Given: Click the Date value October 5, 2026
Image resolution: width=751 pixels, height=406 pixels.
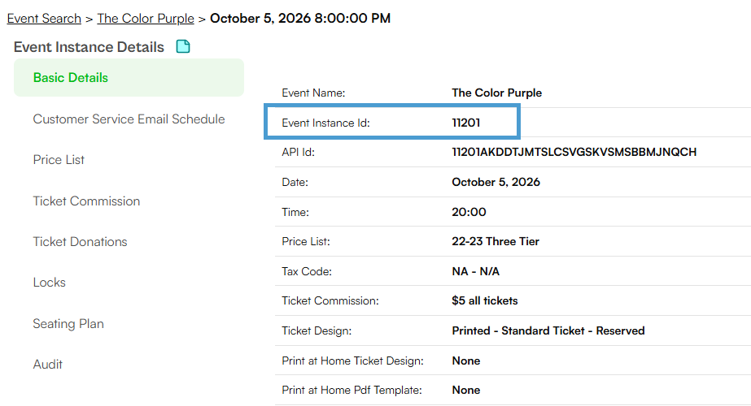Looking at the screenshot, I should coord(496,182).
